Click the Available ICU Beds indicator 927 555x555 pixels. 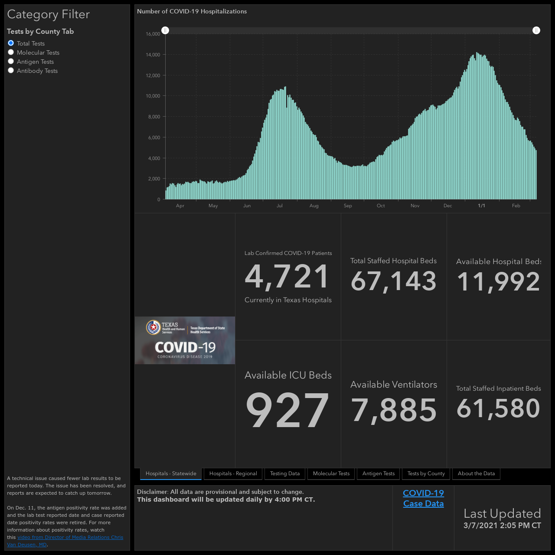(287, 410)
